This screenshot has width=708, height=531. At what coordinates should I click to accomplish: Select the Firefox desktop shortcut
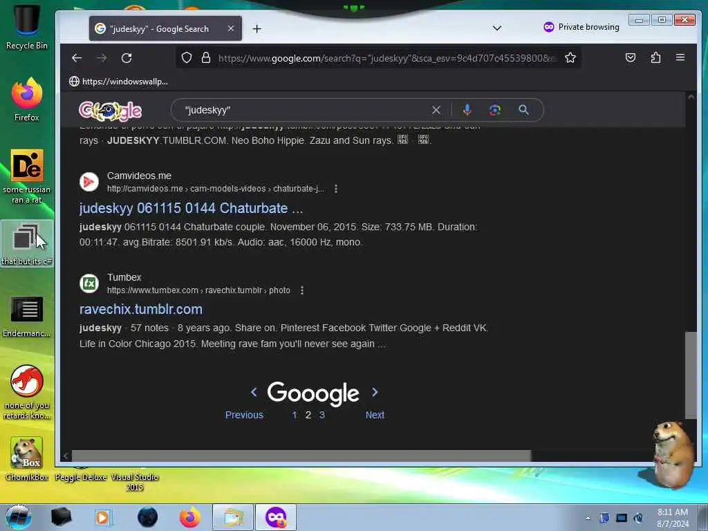point(27,100)
